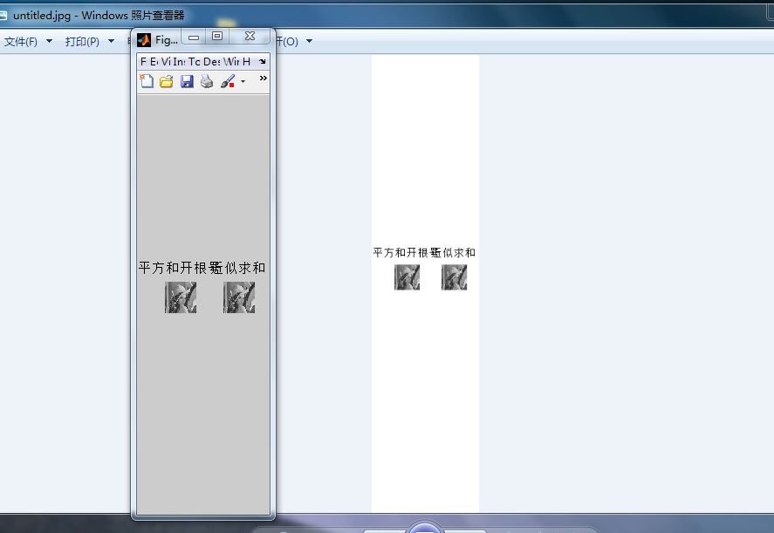
Task: Click the photo viewer title bar icon
Action: [x=3, y=16]
